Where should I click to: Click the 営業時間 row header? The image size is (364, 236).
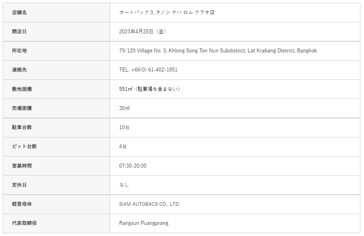tap(22, 166)
